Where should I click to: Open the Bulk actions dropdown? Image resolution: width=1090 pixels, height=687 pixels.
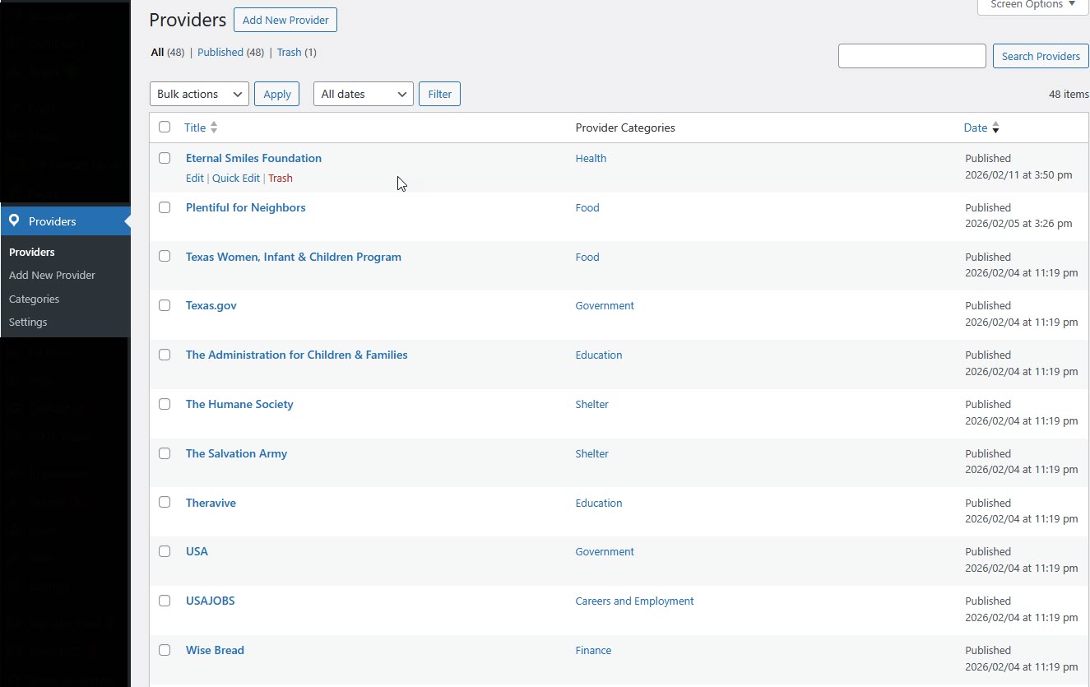199,95
